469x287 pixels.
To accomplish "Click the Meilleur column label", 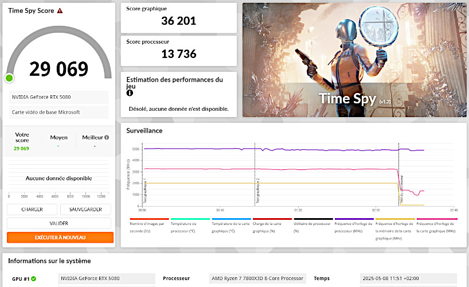I will click(92, 138).
